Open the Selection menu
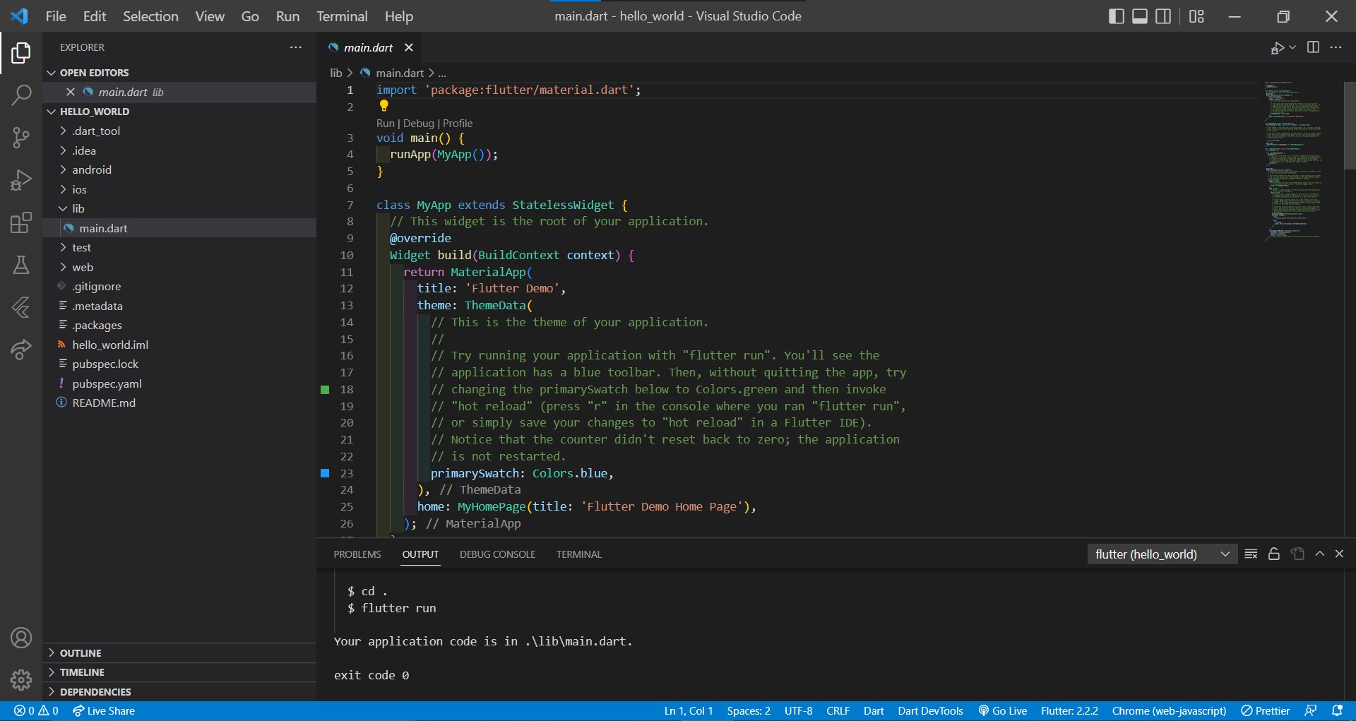This screenshot has width=1356, height=721. pyautogui.click(x=150, y=16)
